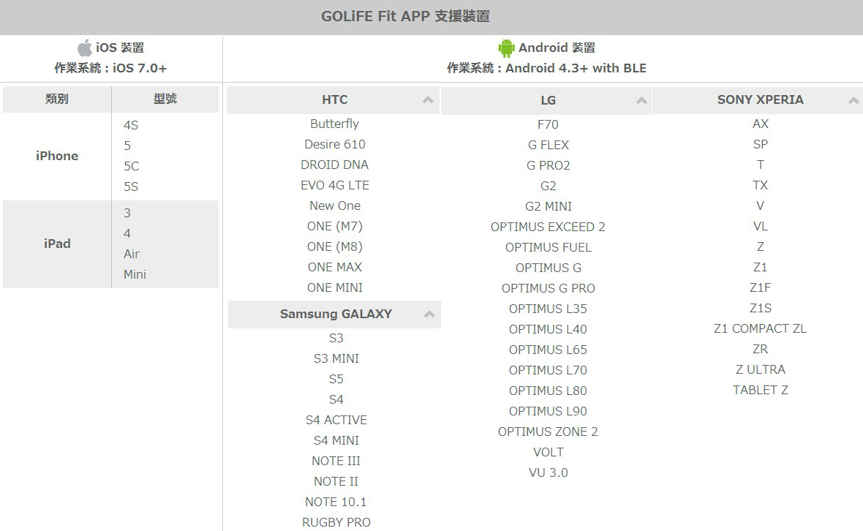Screen dimensions: 863x531
Task: Click iPad model Mini
Action: click(135, 274)
